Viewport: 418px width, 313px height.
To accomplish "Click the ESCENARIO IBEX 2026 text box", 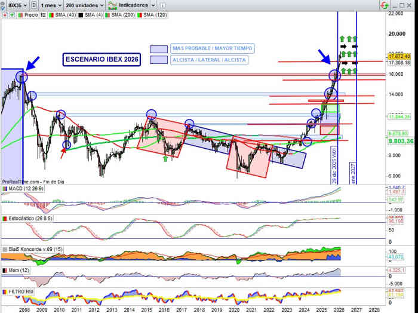I will pos(100,60).
